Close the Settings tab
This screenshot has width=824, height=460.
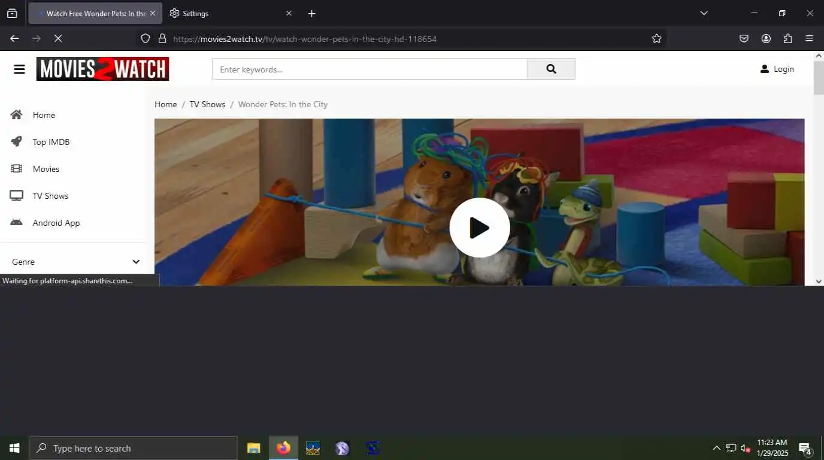[289, 13]
